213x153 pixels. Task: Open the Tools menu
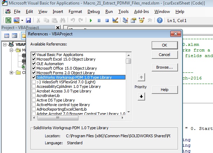[x=123, y=12]
